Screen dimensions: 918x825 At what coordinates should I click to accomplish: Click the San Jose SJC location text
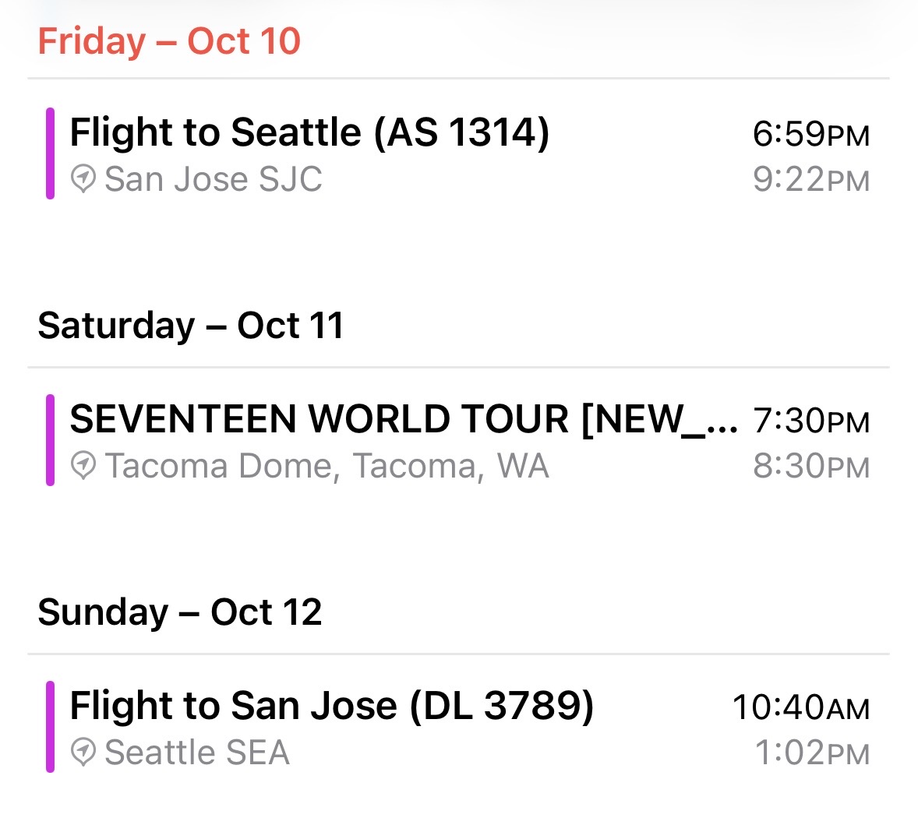(x=214, y=179)
